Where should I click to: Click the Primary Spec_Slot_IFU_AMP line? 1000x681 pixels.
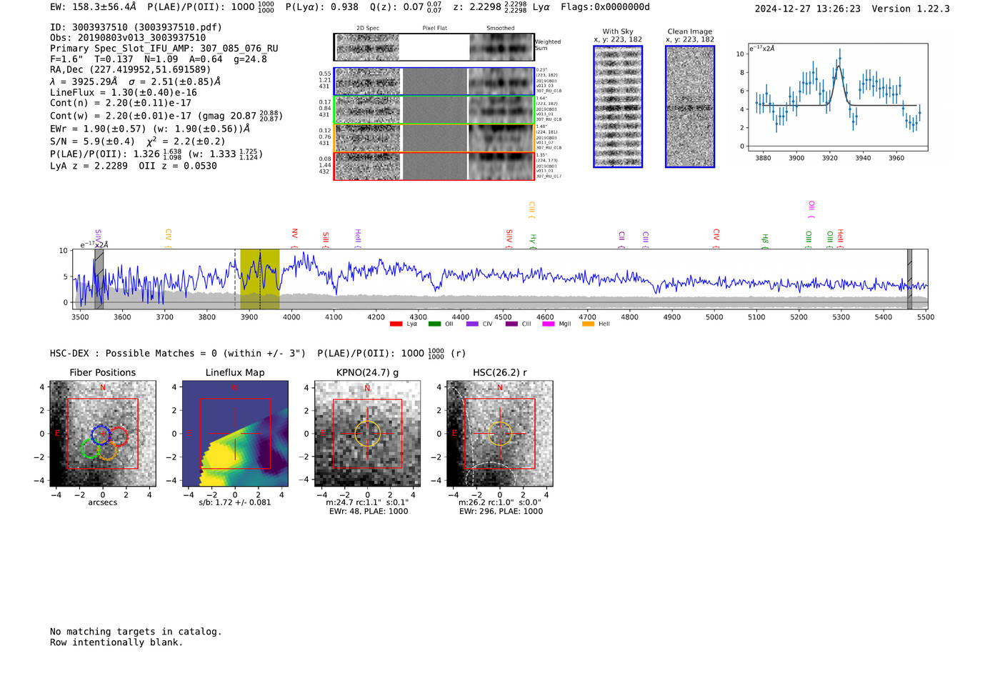pyautogui.click(x=164, y=49)
